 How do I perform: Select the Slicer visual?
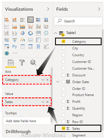[x=7, y=47]
